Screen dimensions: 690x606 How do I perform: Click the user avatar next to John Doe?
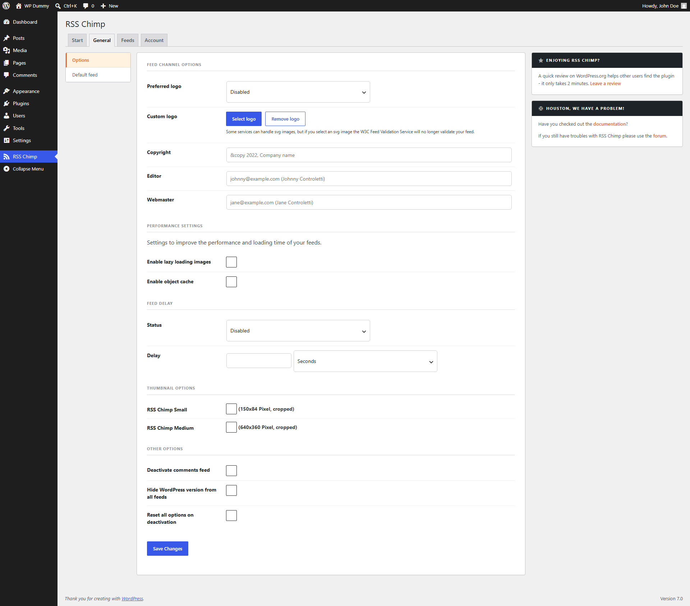(684, 6)
